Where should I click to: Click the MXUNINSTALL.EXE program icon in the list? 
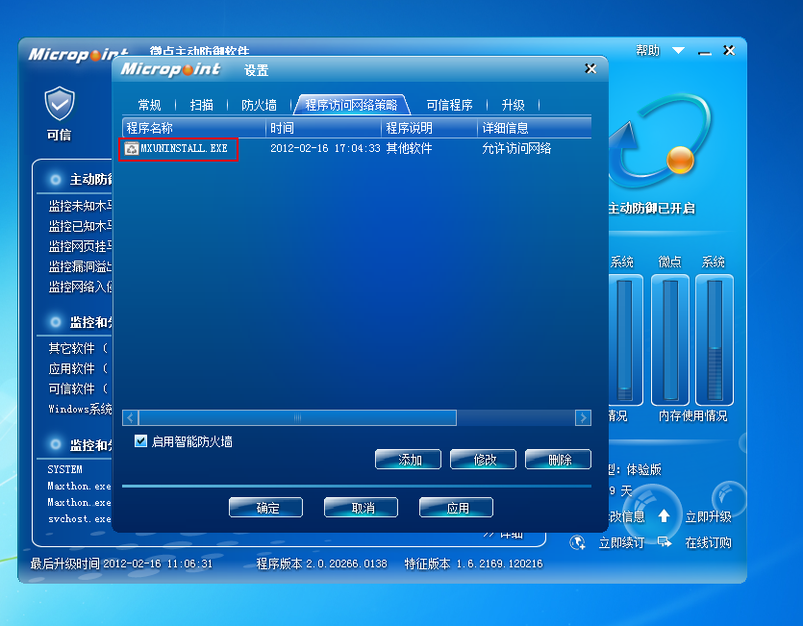click(x=132, y=148)
